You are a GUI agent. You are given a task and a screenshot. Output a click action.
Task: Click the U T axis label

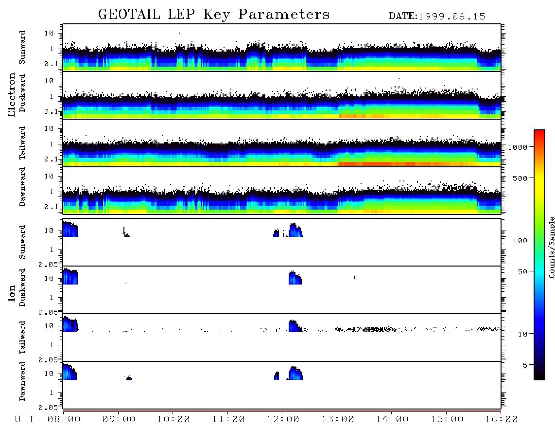click(24, 419)
